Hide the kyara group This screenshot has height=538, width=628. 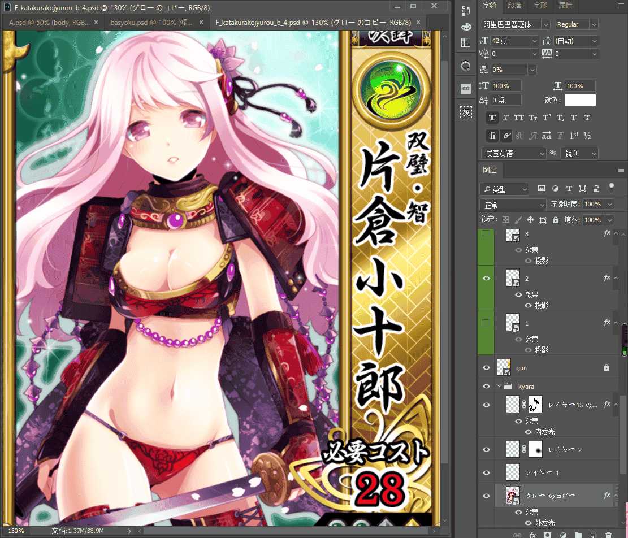point(486,387)
